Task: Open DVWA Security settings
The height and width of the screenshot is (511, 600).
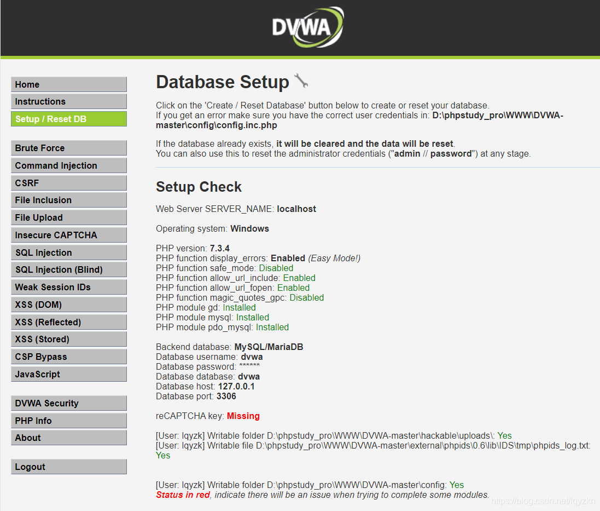Action: (x=69, y=403)
